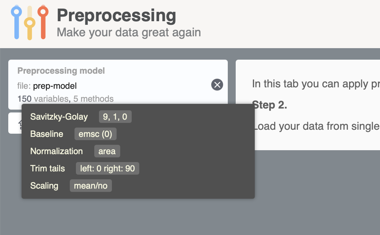
Task: Select the Preprocessing model card header
Action: (x=61, y=70)
